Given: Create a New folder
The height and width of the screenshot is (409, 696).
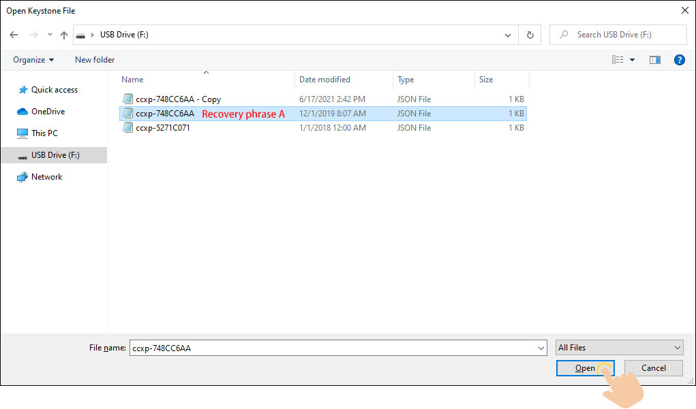Looking at the screenshot, I should pyautogui.click(x=94, y=60).
